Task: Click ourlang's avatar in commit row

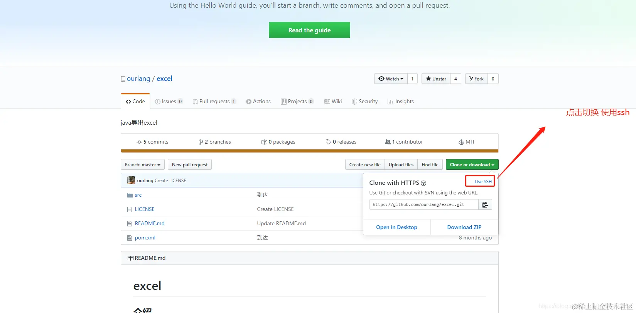Action: pyautogui.click(x=131, y=180)
